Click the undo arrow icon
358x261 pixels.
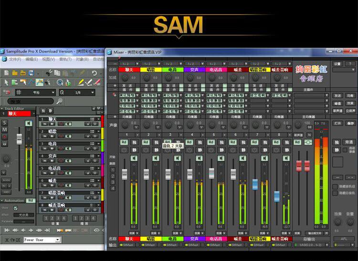(x=95, y=73)
